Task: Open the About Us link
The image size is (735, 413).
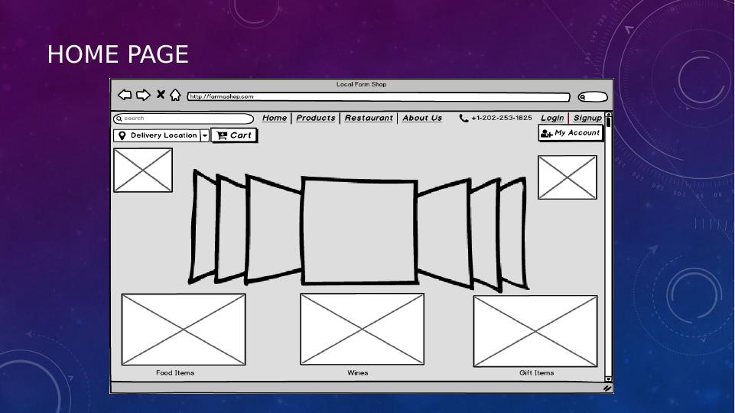Action: (422, 118)
